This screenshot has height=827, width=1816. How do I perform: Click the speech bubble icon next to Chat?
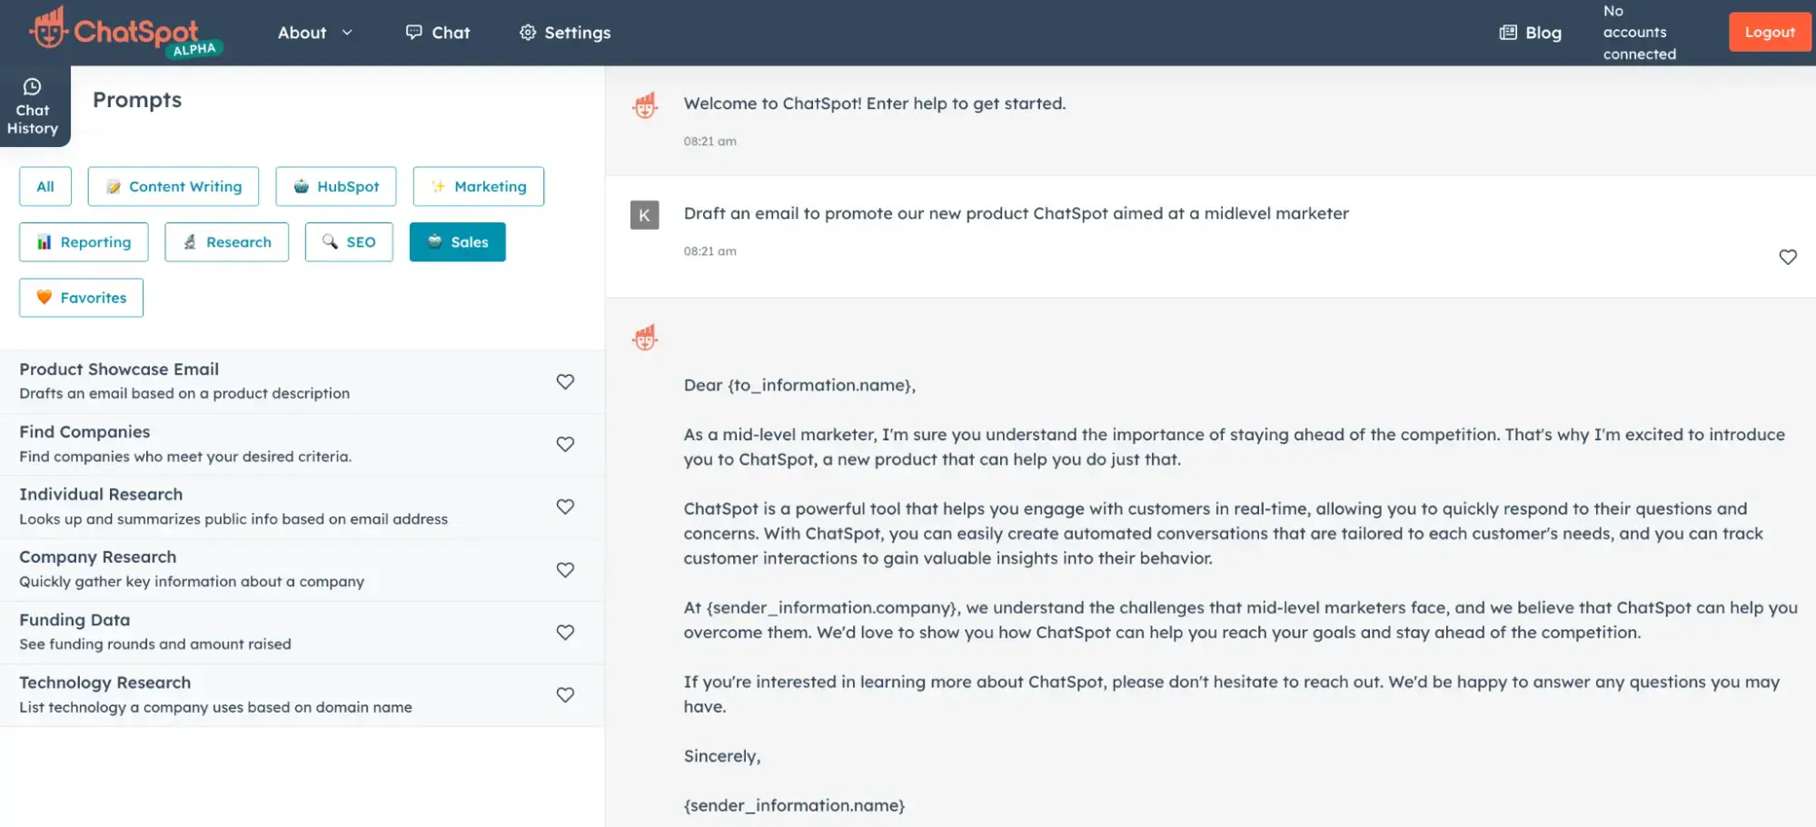pos(413,32)
